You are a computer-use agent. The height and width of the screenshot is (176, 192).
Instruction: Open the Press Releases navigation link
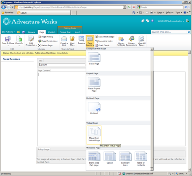click(x=11, y=59)
